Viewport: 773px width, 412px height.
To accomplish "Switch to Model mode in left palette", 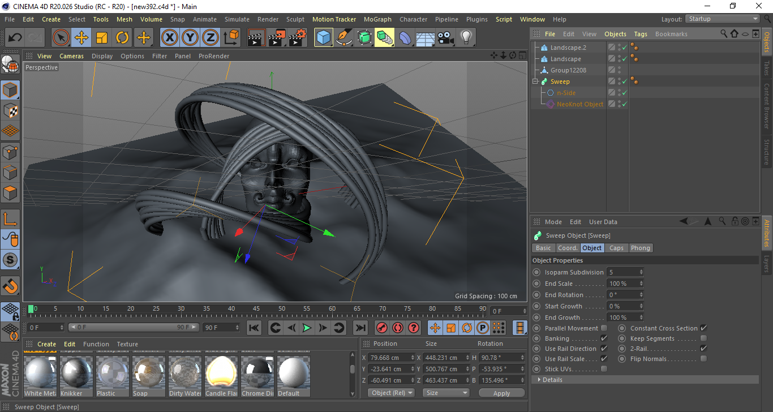I will tap(10, 91).
